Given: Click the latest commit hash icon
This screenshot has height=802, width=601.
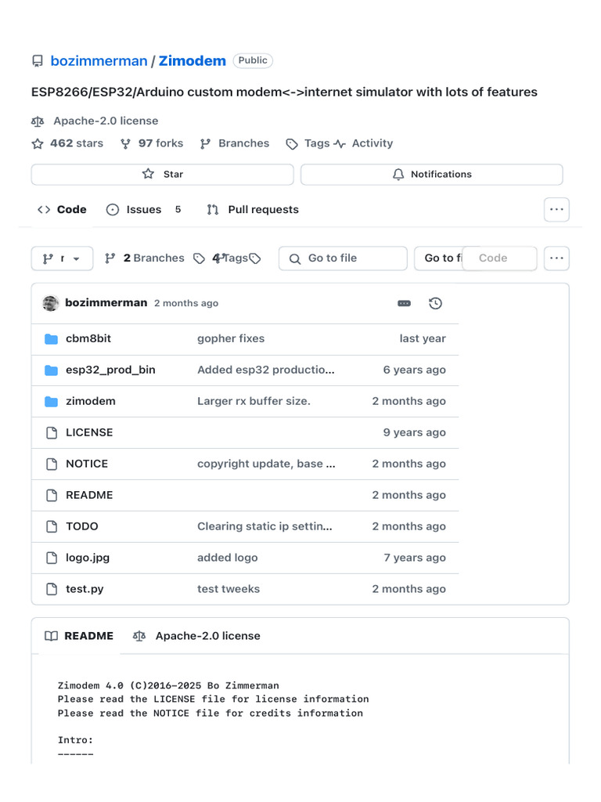Looking at the screenshot, I should [404, 303].
